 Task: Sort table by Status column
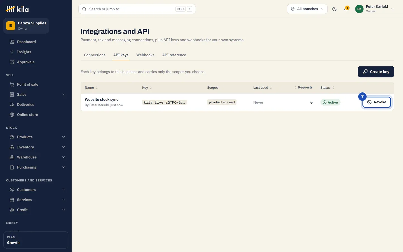(x=327, y=88)
